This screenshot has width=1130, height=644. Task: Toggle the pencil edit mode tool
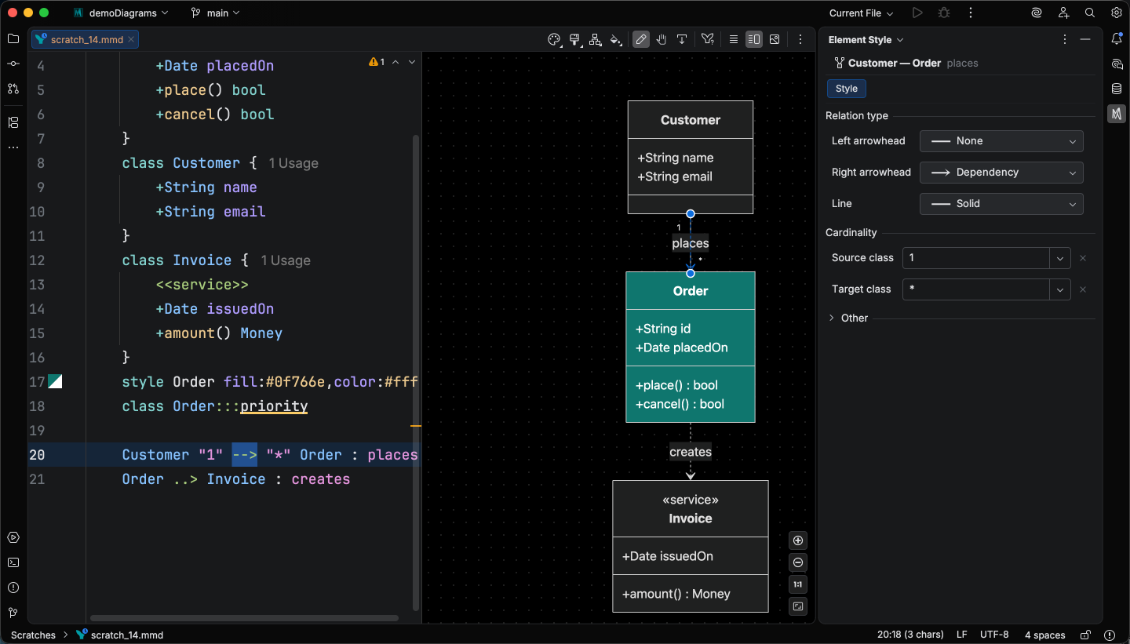tap(641, 39)
